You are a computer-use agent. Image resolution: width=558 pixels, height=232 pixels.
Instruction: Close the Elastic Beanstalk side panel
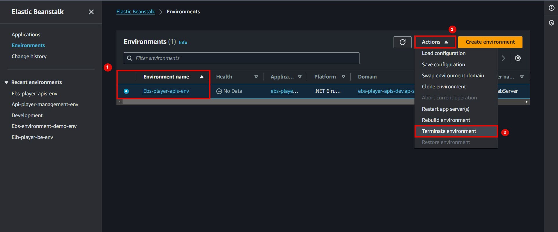(x=91, y=12)
